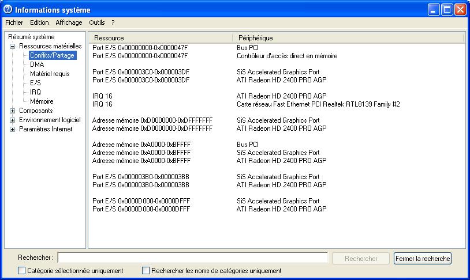The height and width of the screenshot is (280, 470).
Task: Open the Outils menu
Action: point(96,22)
